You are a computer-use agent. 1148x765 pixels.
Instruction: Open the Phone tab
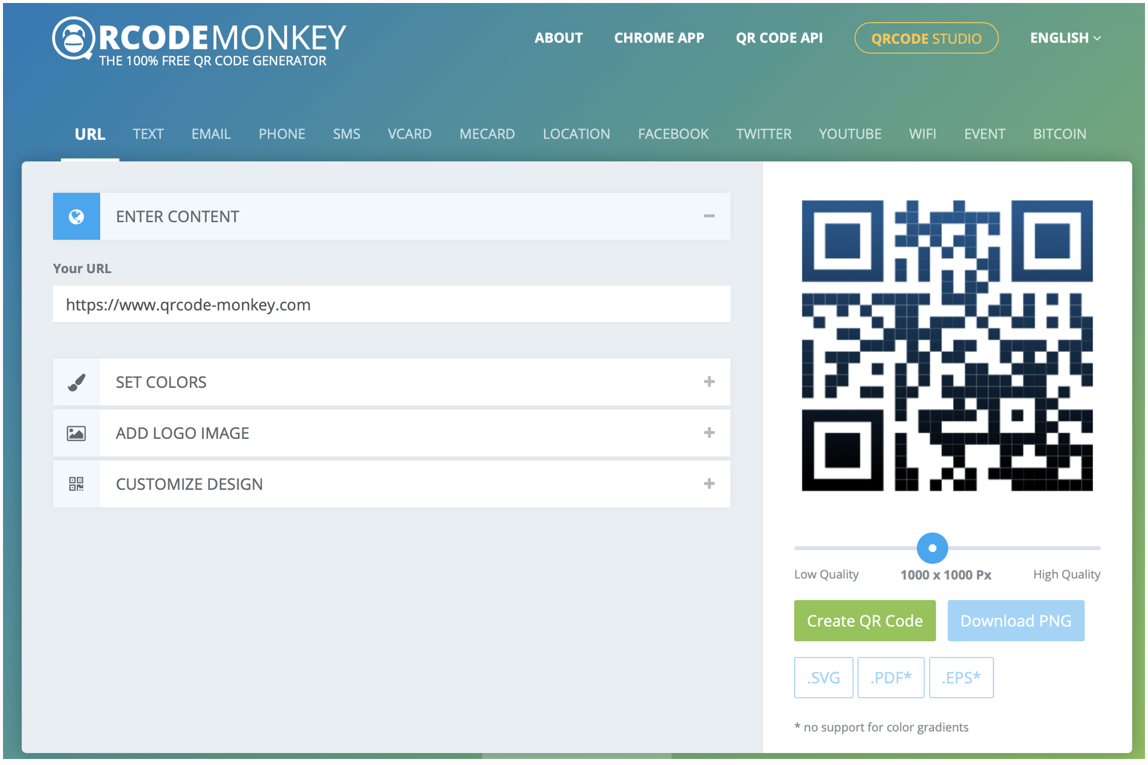tap(282, 134)
